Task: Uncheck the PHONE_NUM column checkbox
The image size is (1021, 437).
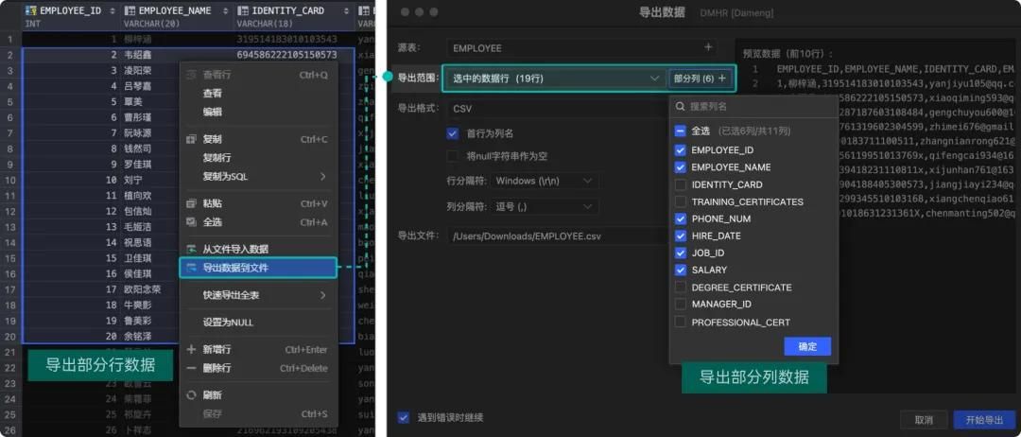Action: [680, 218]
